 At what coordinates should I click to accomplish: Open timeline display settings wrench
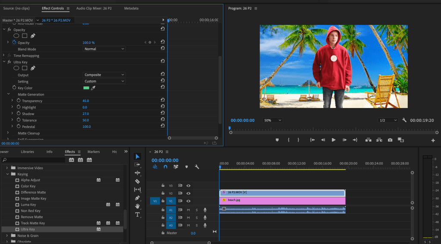(x=197, y=167)
